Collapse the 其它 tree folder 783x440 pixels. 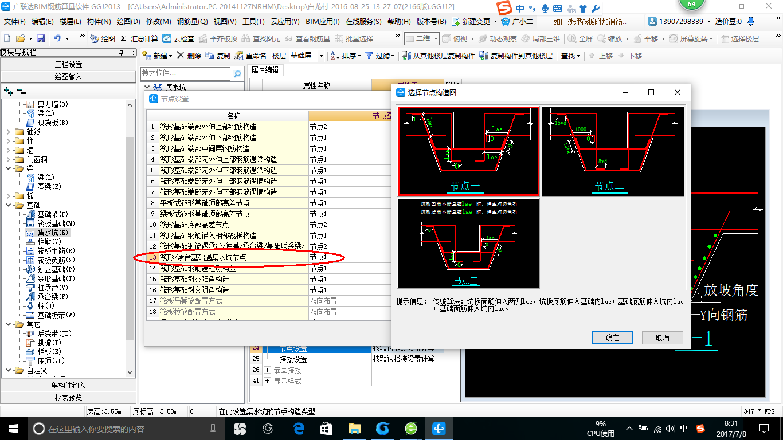point(8,324)
